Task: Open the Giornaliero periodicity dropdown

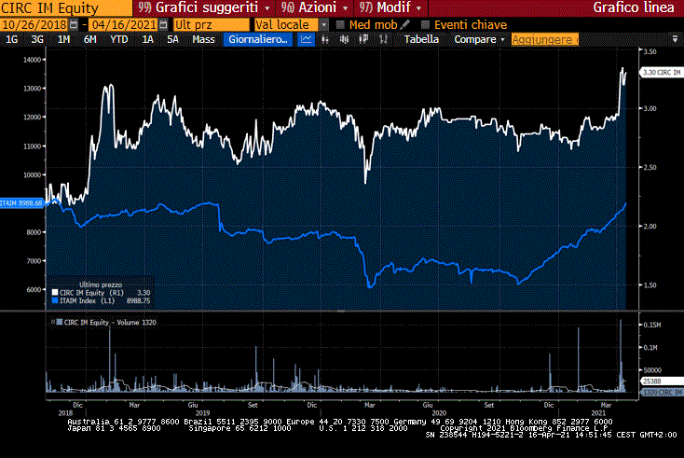Action: [x=258, y=39]
